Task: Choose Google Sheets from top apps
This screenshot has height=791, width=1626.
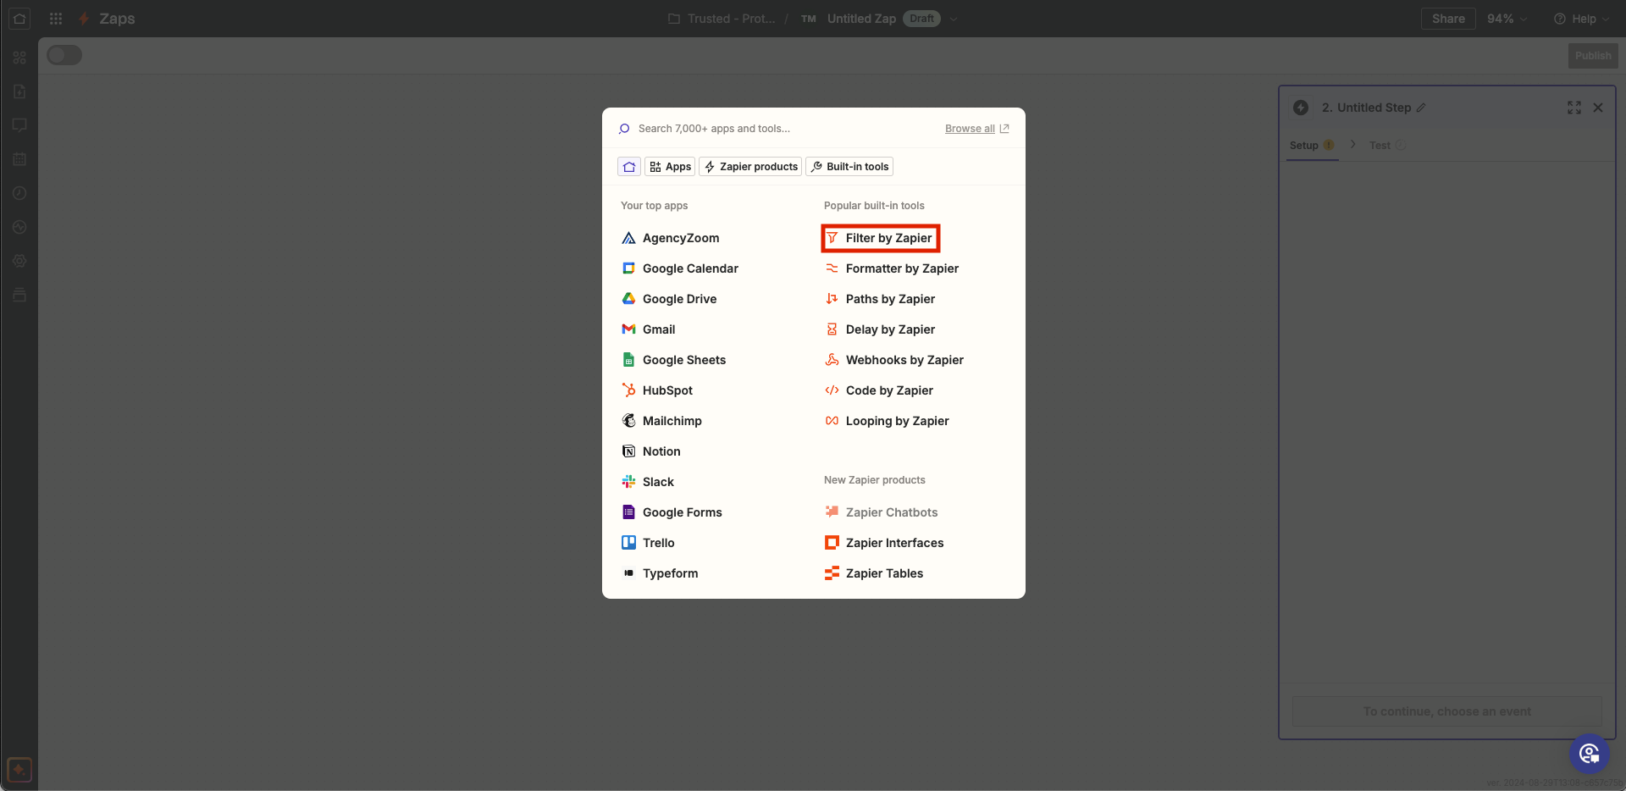Action: tap(683, 360)
